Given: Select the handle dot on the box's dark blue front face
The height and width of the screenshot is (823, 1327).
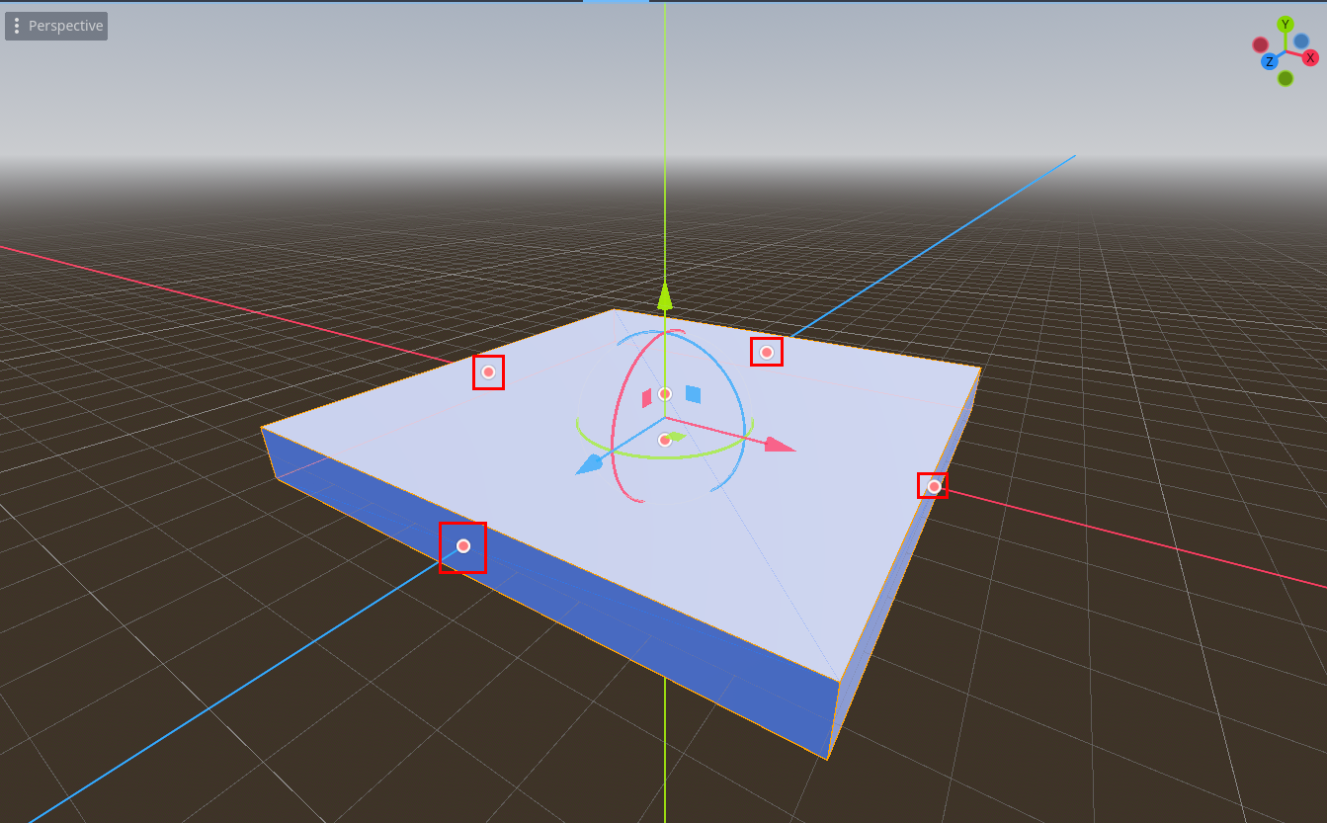Looking at the screenshot, I should 463,546.
